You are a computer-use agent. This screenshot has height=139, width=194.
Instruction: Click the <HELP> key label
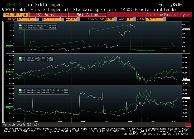click(14, 4)
